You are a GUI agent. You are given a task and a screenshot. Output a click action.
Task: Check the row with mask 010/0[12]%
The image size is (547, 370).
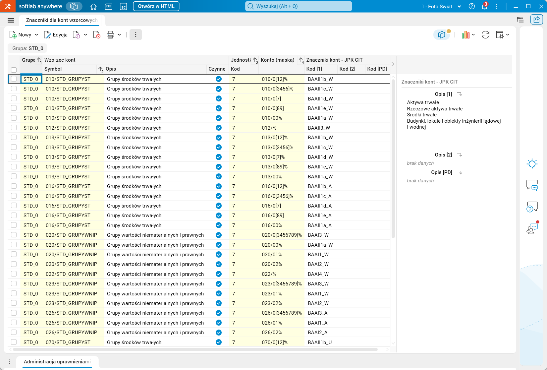tap(14, 79)
